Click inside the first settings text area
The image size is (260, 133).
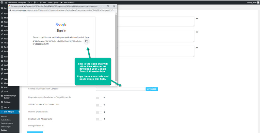click(156, 21)
